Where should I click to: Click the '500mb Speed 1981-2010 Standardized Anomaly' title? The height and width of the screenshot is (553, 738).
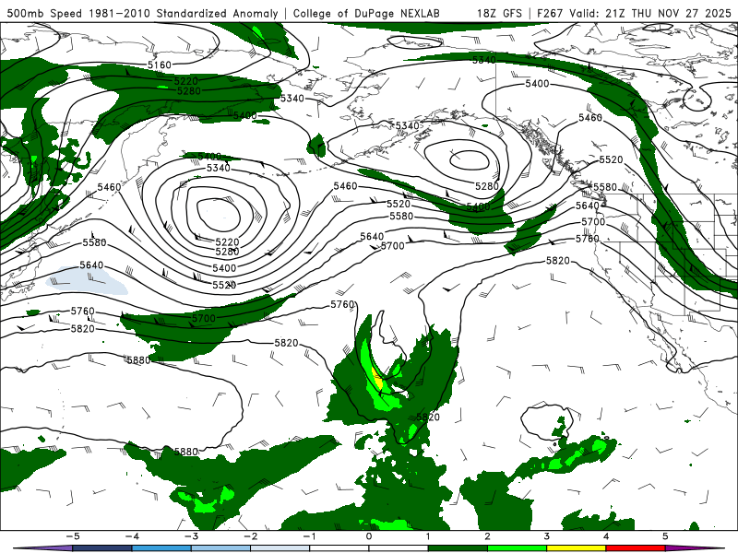pos(143,14)
